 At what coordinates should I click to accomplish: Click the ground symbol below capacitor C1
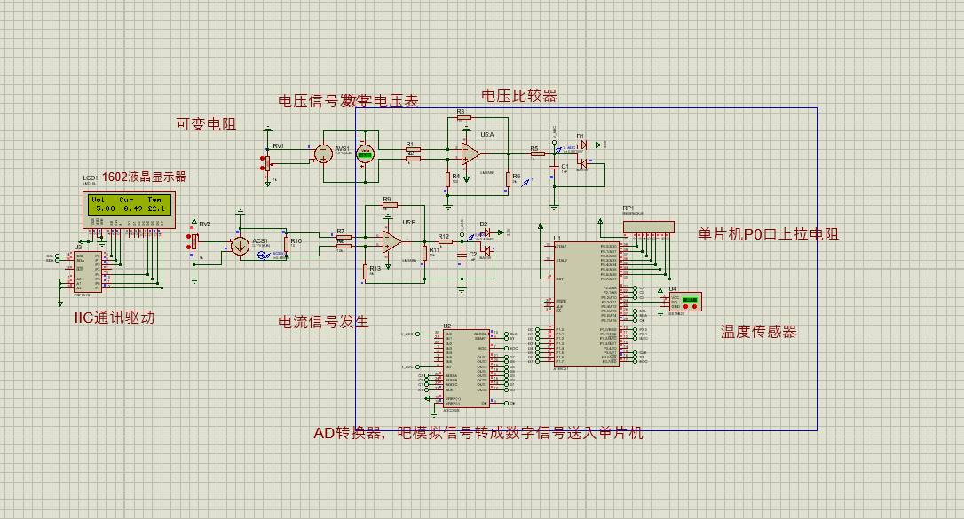(554, 208)
